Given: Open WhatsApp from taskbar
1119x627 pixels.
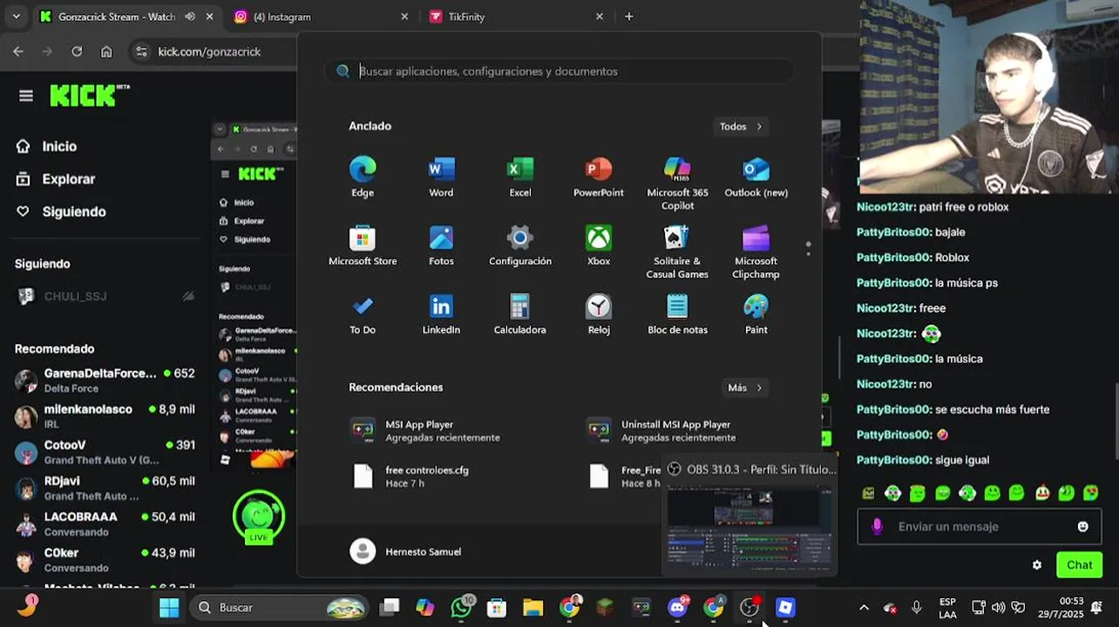Looking at the screenshot, I should [461, 608].
